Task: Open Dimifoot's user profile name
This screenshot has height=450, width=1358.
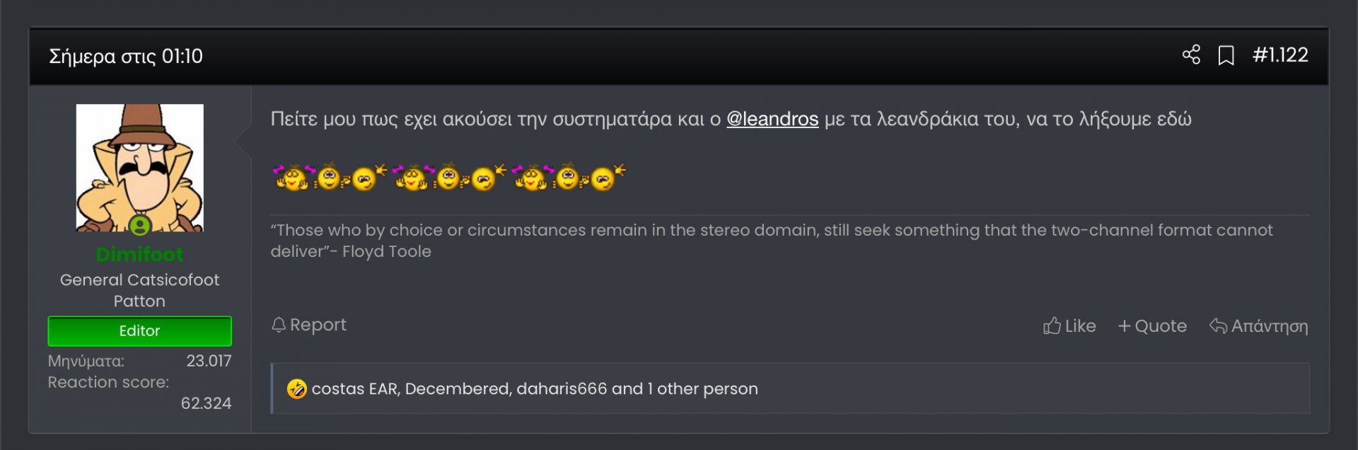Action: (x=139, y=254)
